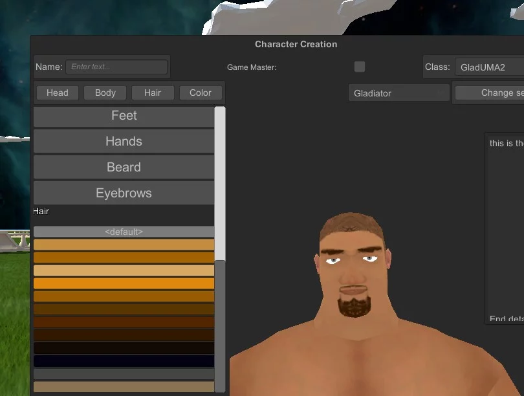
Task: Pick the navy-black hair color swatch
Action: (124, 361)
